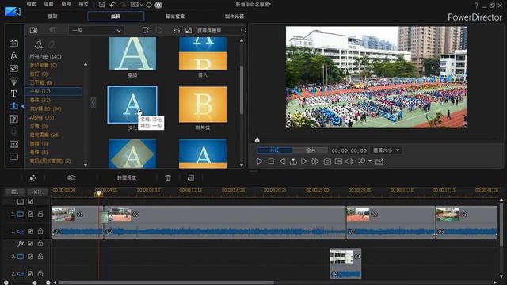Open the preview size dropdown beside timecode

tap(387, 150)
